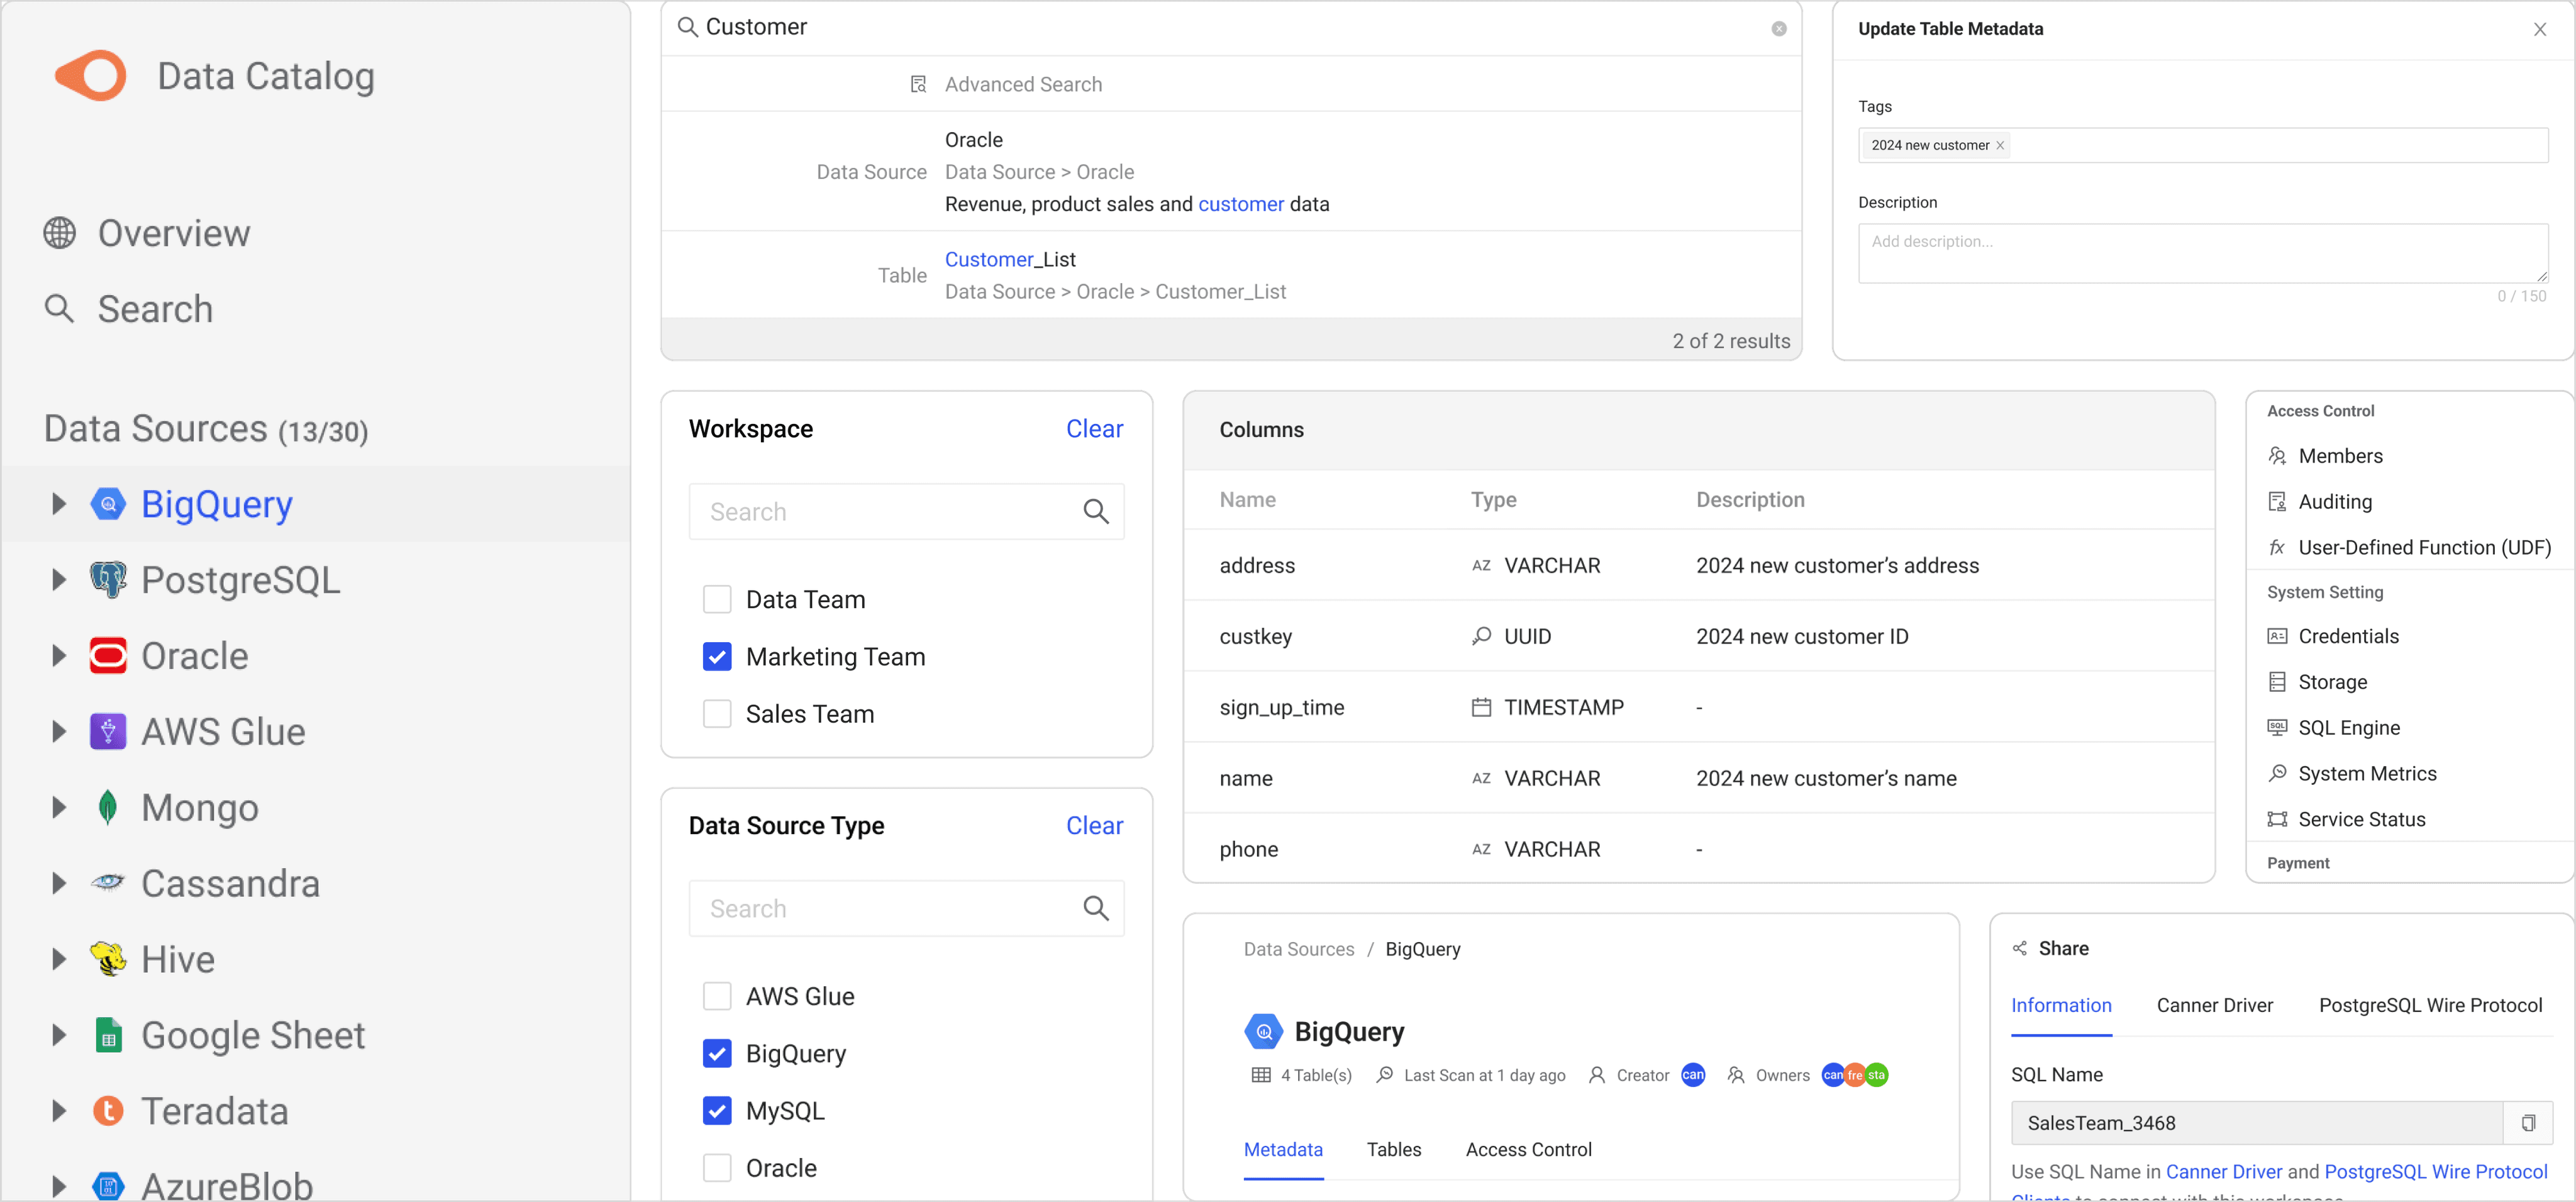Click the Creator avatar badge
The height and width of the screenshot is (1202, 2576).
coord(1692,1075)
